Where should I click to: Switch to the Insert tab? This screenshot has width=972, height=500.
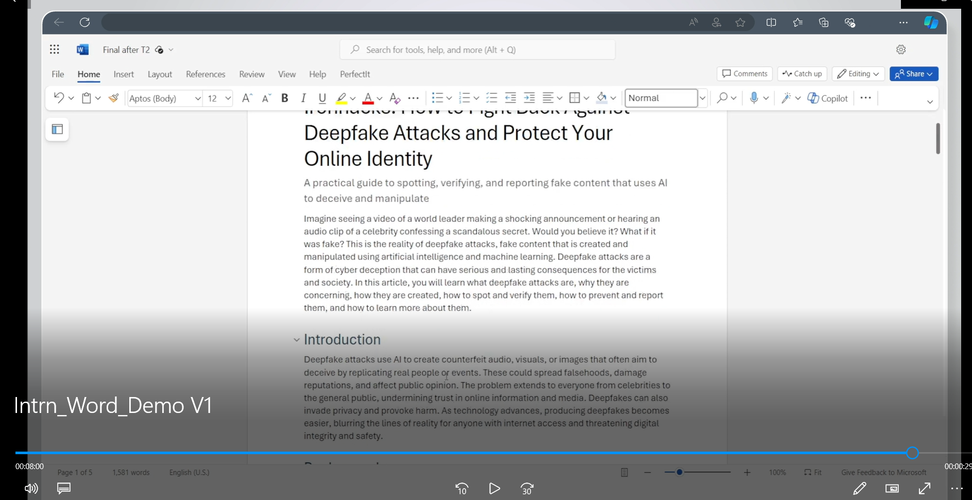[124, 74]
